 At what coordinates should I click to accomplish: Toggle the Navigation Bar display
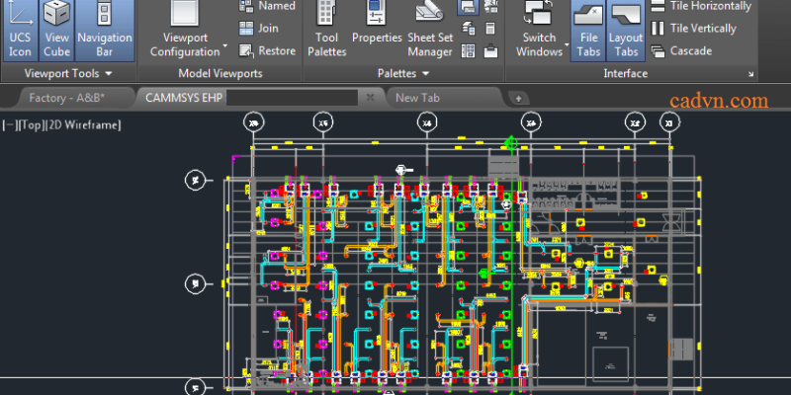click(105, 31)
